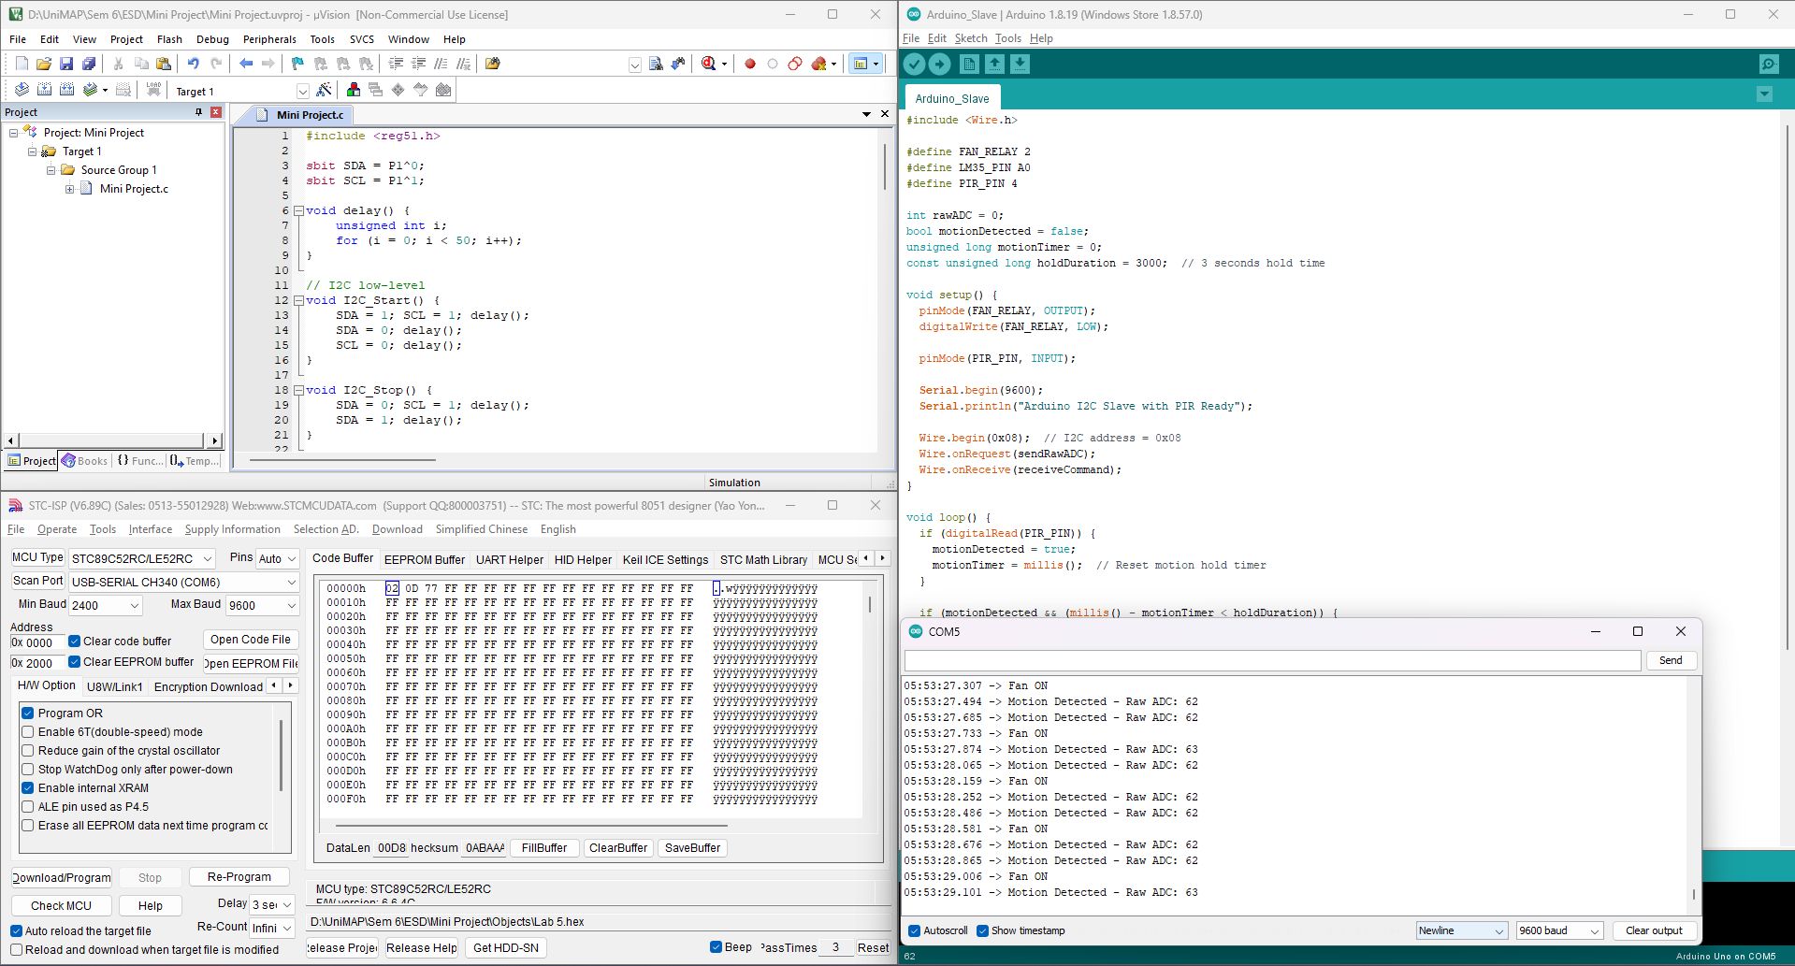Click the 0x 2000 EEPROM address field
This screenshot has width=1795, height=966.
click(x=37, y=663)
